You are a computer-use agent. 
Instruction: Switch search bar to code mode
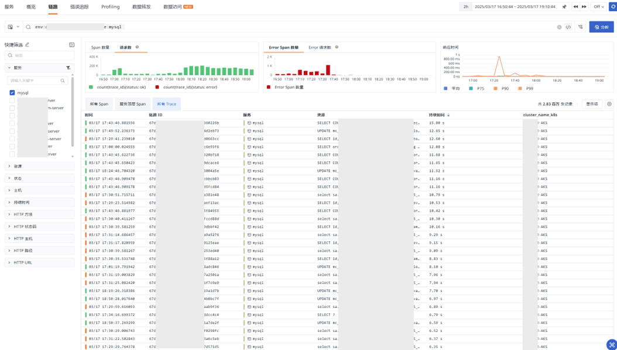[x=568, y=27]
